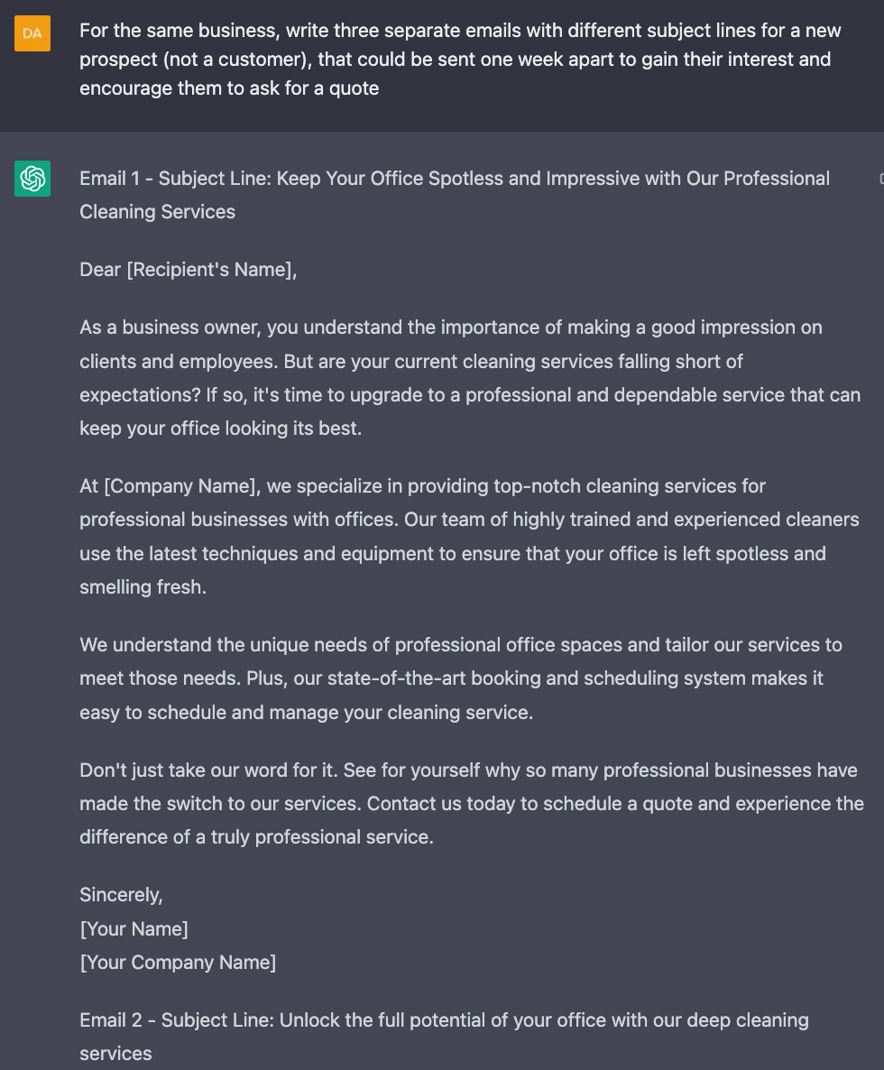The width and height of the screenshot is (884, 1070).
Task: Click the "[Your Name]" signature placeholder
Action: (x=134, y=929)
